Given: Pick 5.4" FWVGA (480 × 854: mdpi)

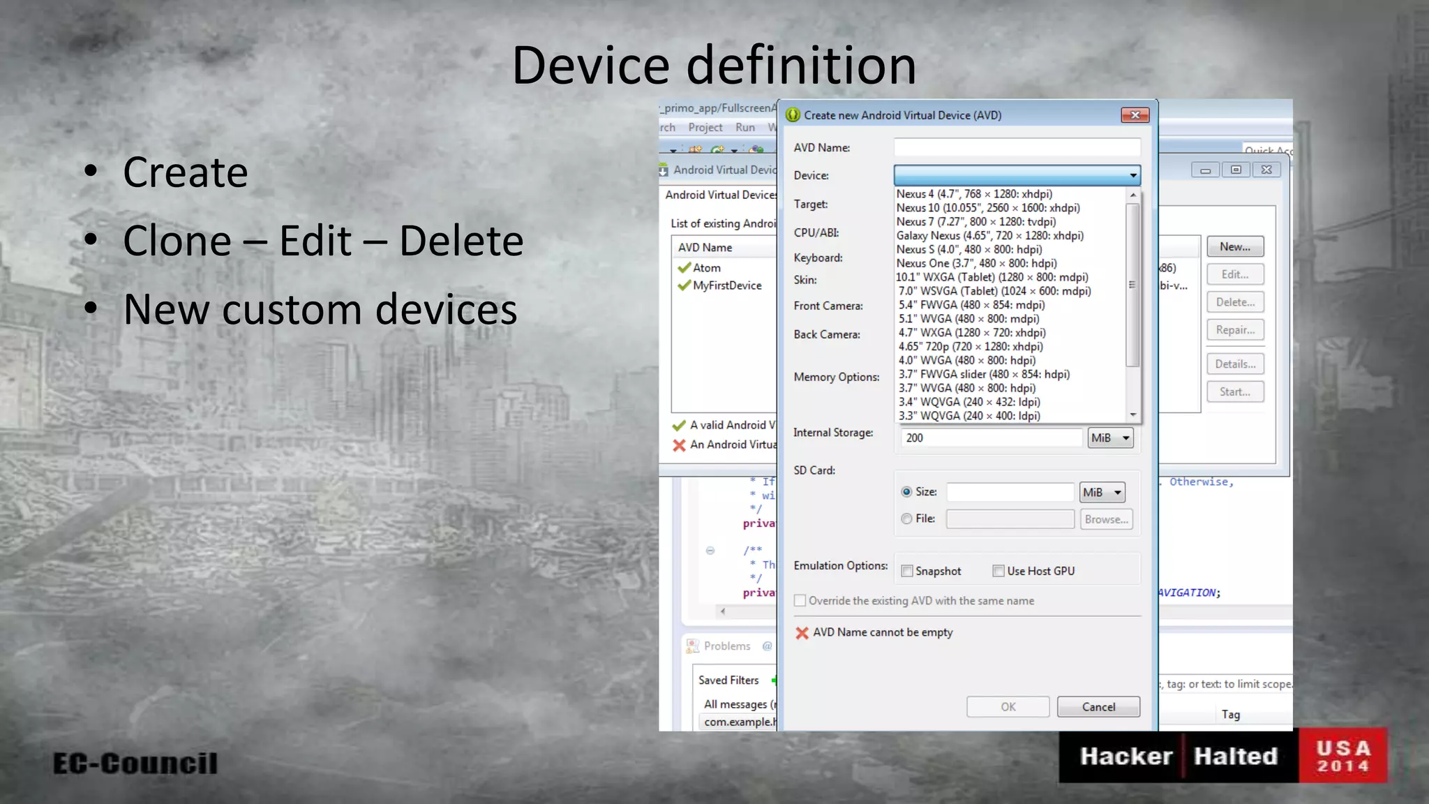Looking at the screenshot, I should click(x=971, y=305).
